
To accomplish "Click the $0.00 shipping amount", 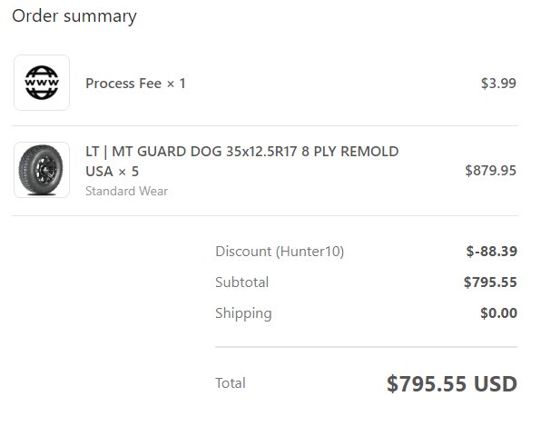I will (x=499, y=313).
